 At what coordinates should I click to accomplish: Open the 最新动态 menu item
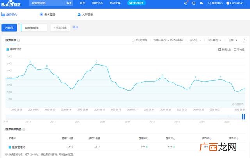(x=97, y=3)
